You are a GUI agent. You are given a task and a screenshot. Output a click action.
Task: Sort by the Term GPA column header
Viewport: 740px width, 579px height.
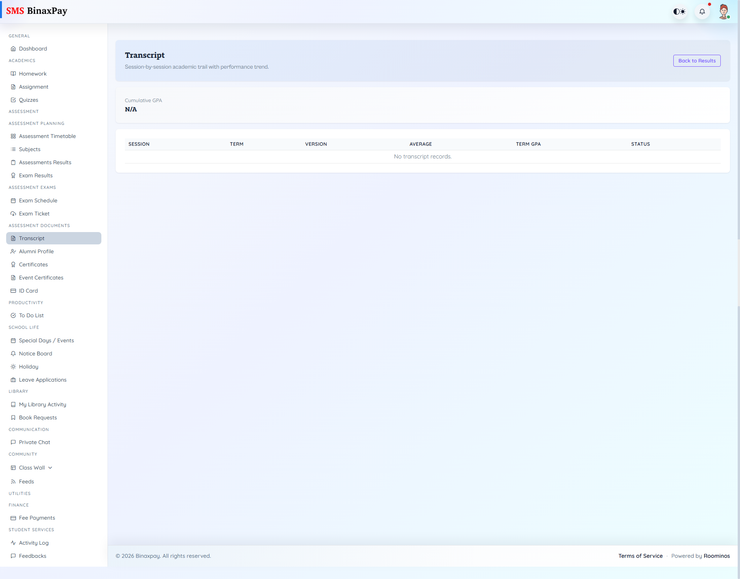(528, 144)
